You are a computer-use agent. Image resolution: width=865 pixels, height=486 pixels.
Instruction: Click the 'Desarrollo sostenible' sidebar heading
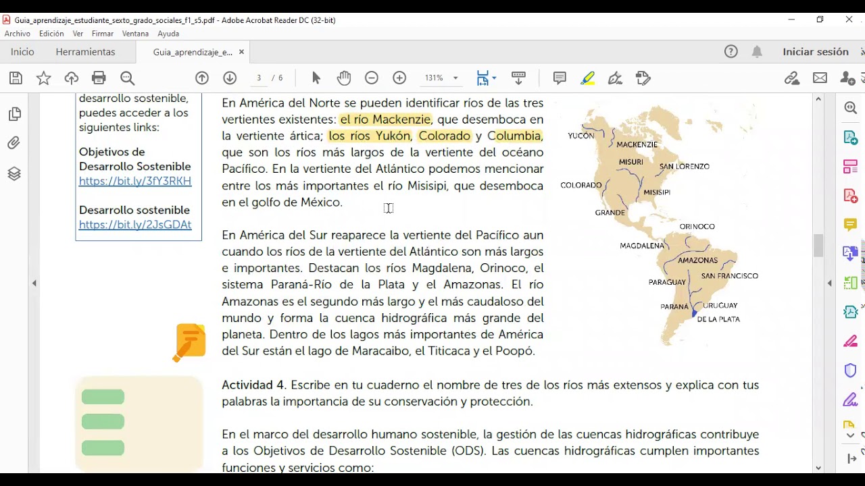tap(134, 210)
